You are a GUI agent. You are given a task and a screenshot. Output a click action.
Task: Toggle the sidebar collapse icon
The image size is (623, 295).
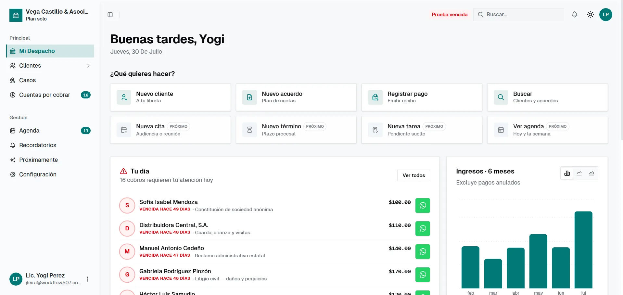tap(110, 15)
